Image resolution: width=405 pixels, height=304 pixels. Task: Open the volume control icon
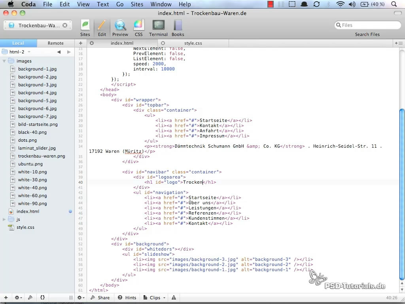[352, 4]
